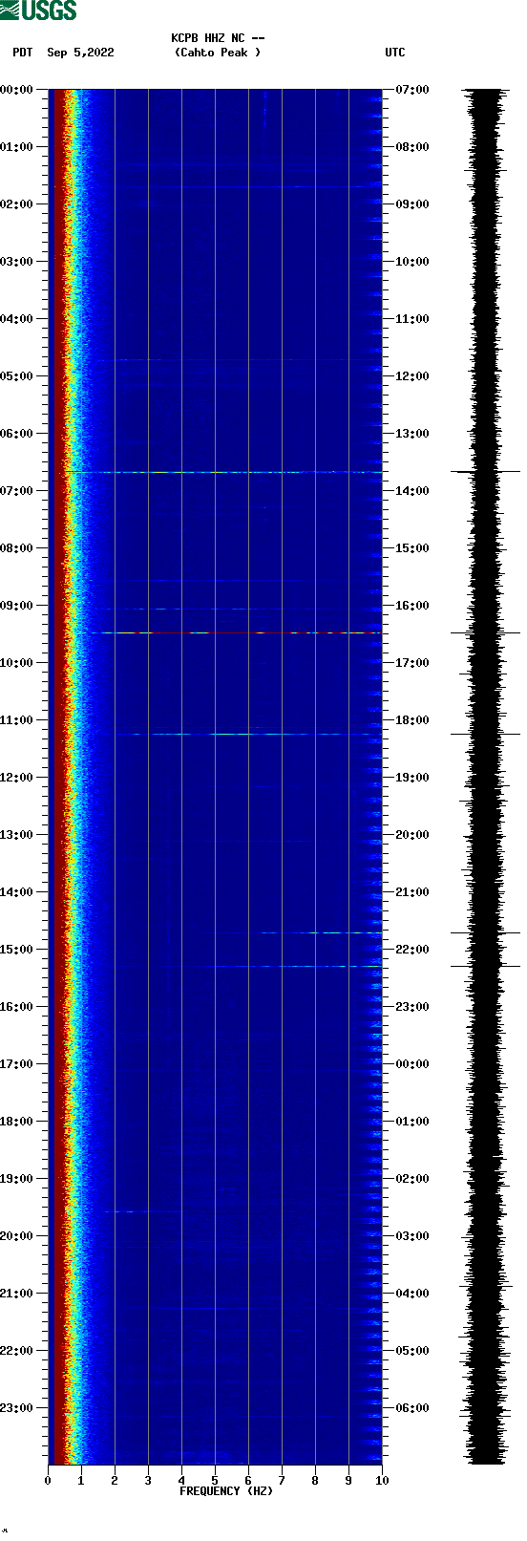Screen dimensions: 527x1541
Task: Click the 03:00 UTC time label
Action: [x=412, y=1236]
